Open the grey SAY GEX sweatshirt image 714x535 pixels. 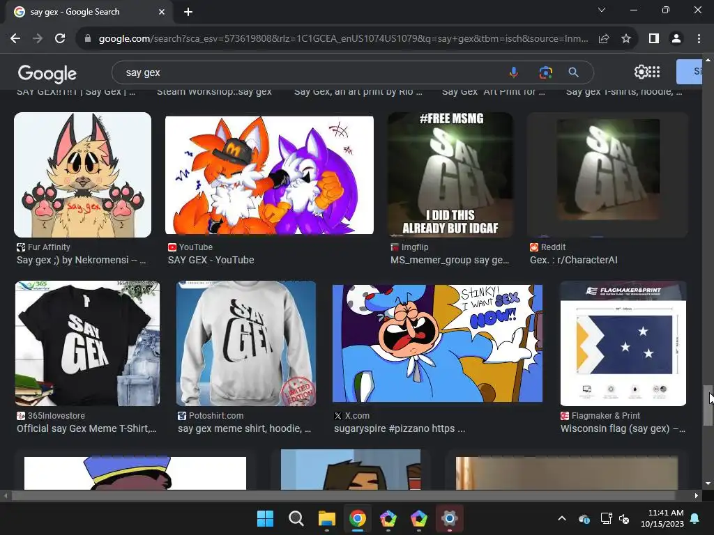246,343
